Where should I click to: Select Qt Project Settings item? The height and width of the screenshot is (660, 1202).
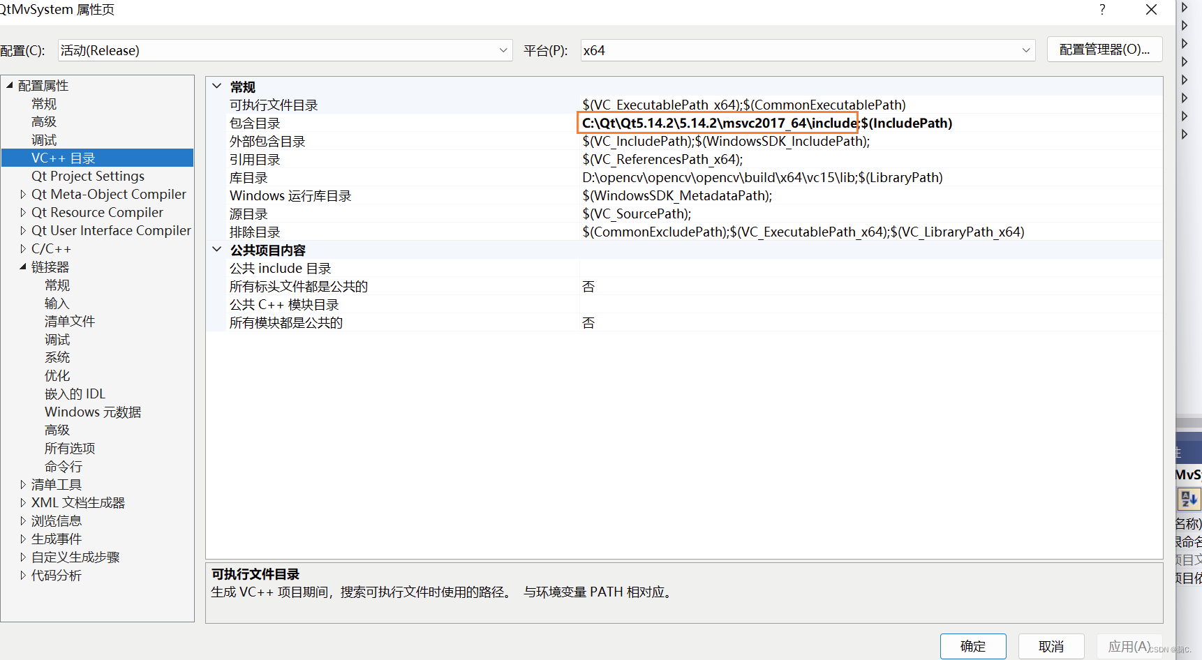(x=88, y=176)
